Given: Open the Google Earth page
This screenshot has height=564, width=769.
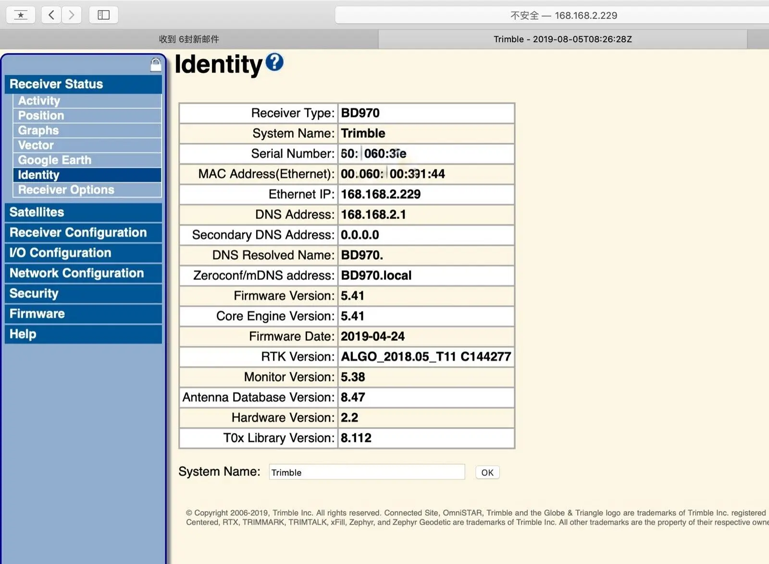Looking at the screenshot, I should (87, 160).
